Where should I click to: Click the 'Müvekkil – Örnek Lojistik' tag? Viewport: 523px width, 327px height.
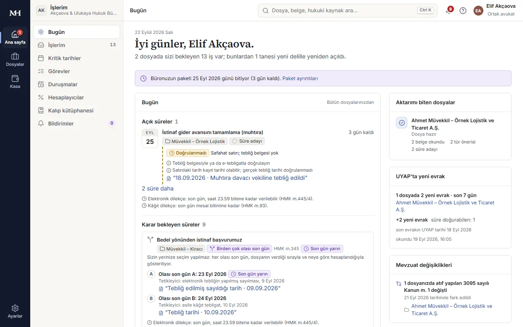pos(194,141)
